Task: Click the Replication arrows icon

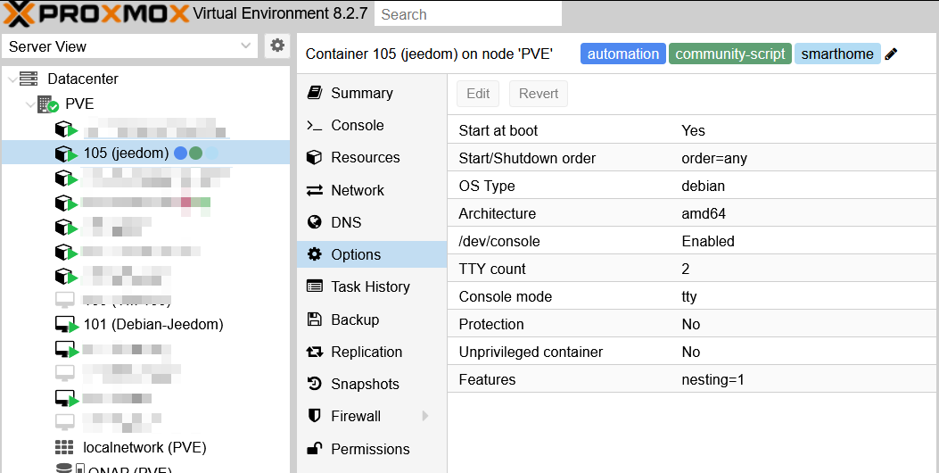Action: pos(315,352)
